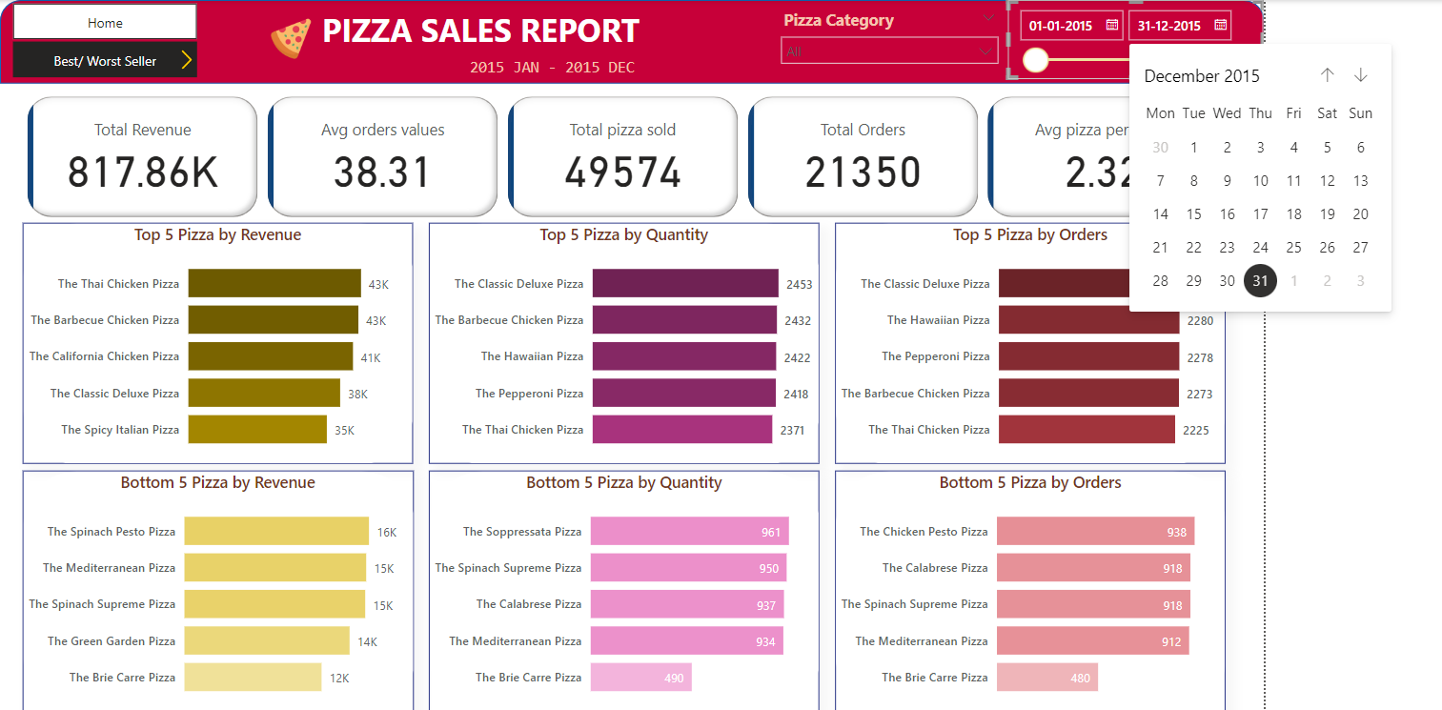Screen dimensions: 1442x710
Task: Go to previous month using calendar up arrow
Action: 1327,74
